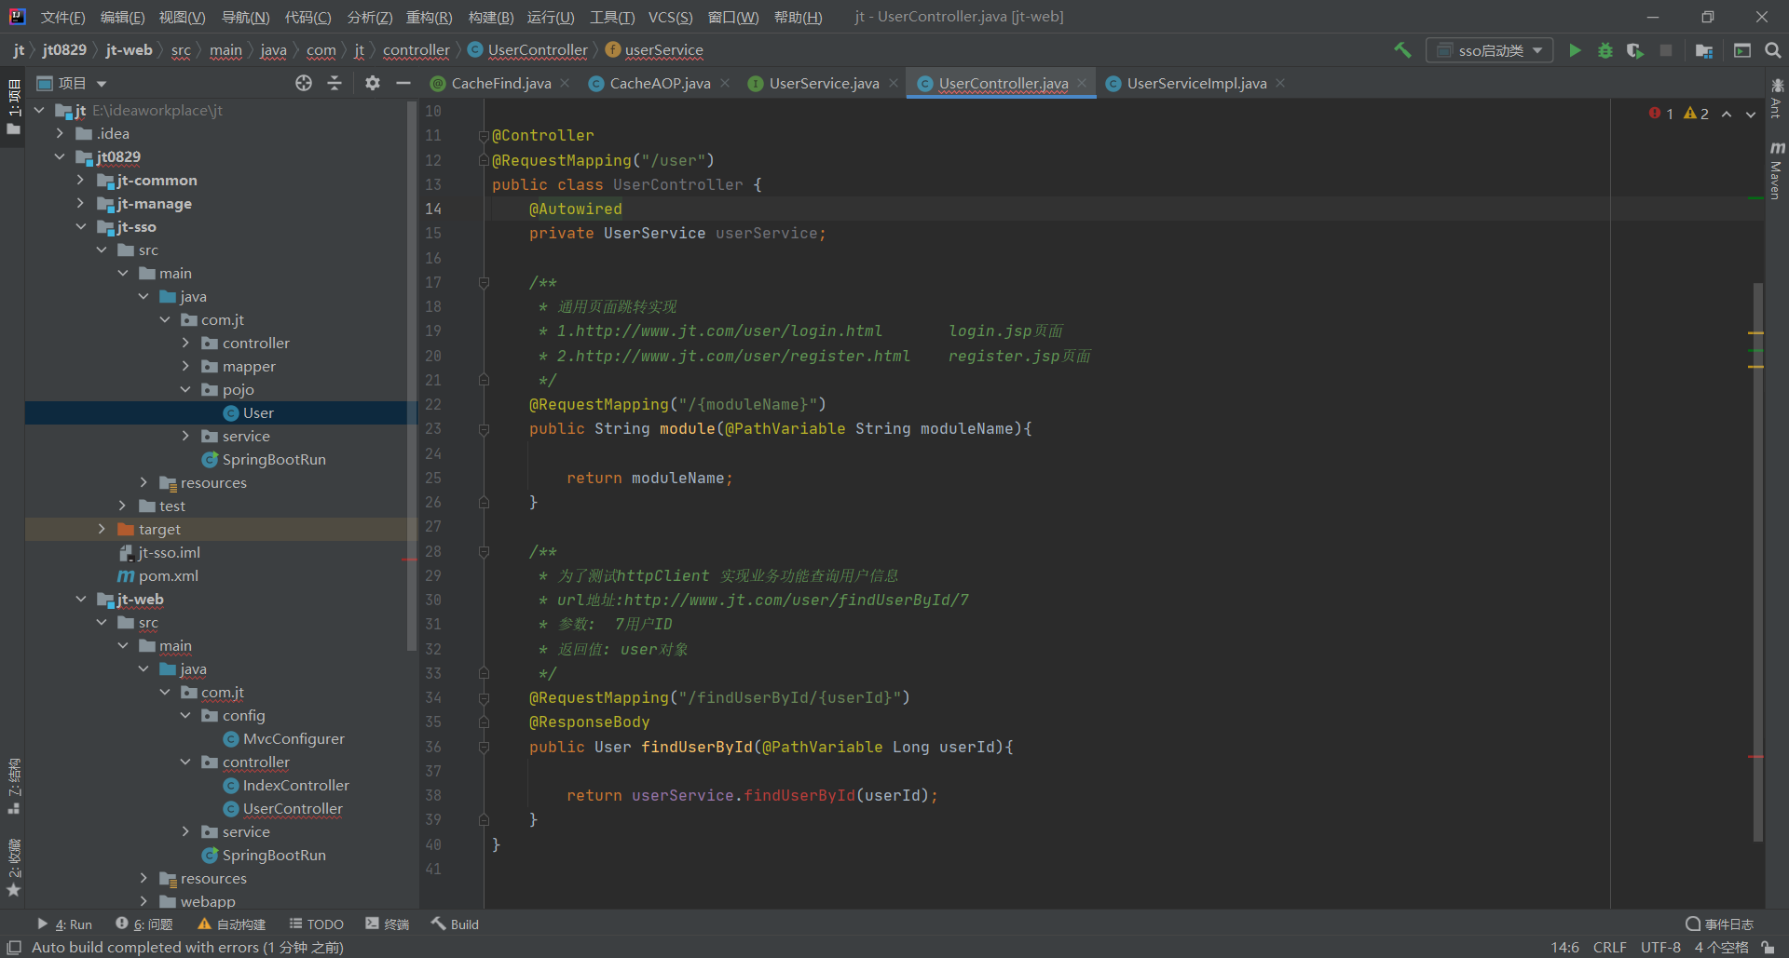1789x958 pixels.
Task: Run with coverage via the shield icon
Action: 1635,50
